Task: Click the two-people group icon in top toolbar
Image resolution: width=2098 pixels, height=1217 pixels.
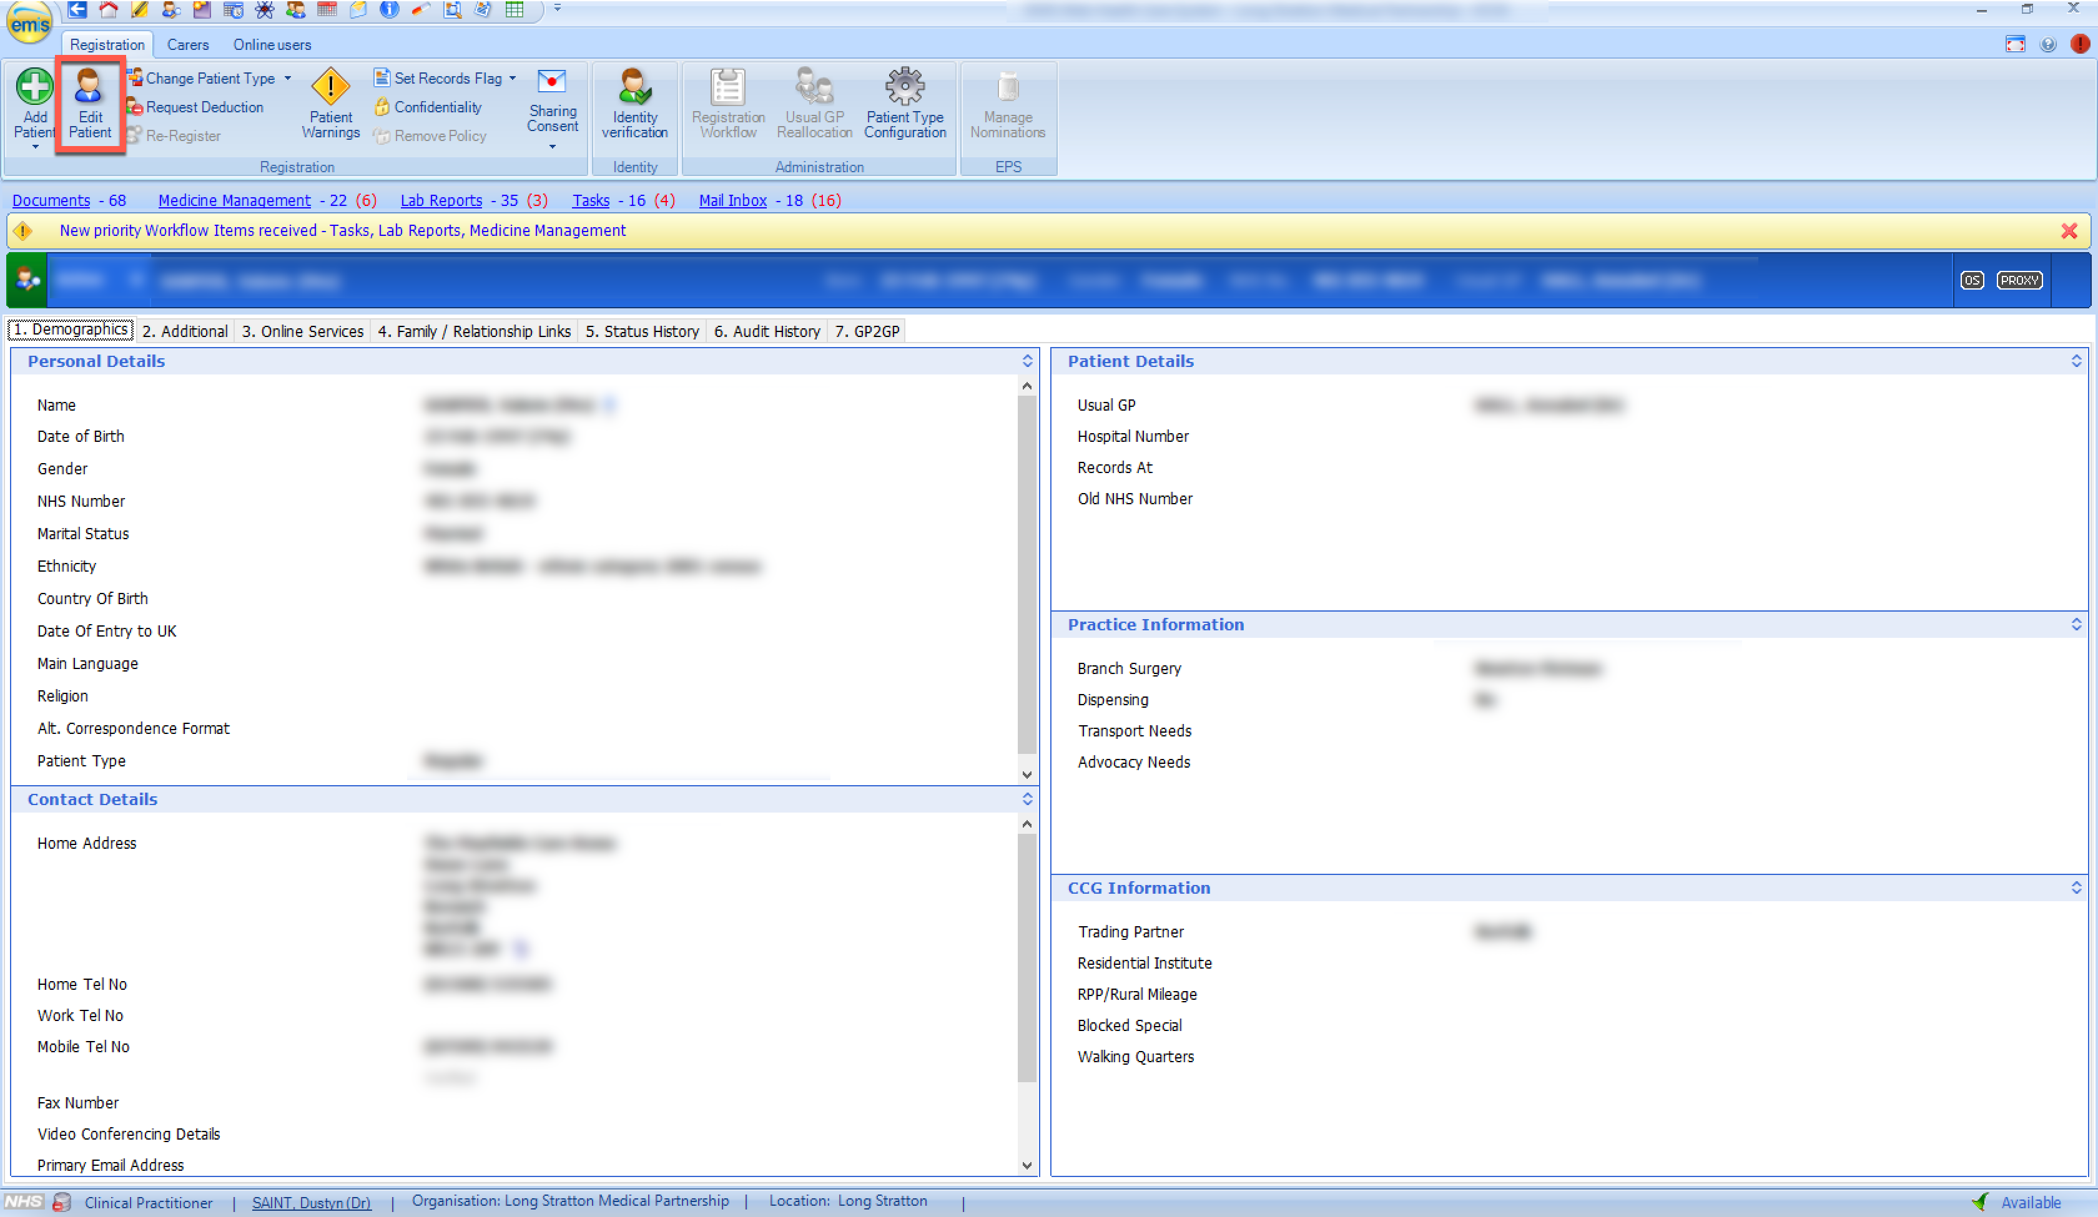Action: 295,10
